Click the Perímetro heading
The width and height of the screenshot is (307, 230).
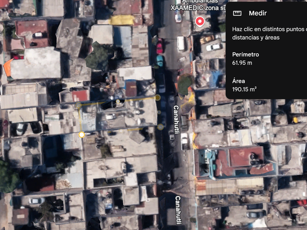pyautogui.click(x=246, y=54)
